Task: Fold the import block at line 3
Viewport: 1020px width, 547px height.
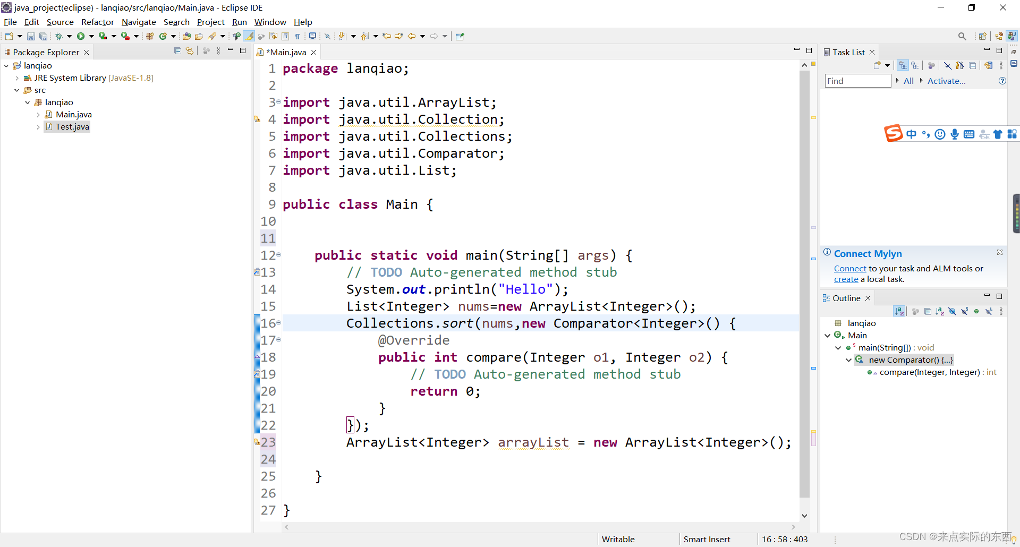Action: tap(278, 102)
